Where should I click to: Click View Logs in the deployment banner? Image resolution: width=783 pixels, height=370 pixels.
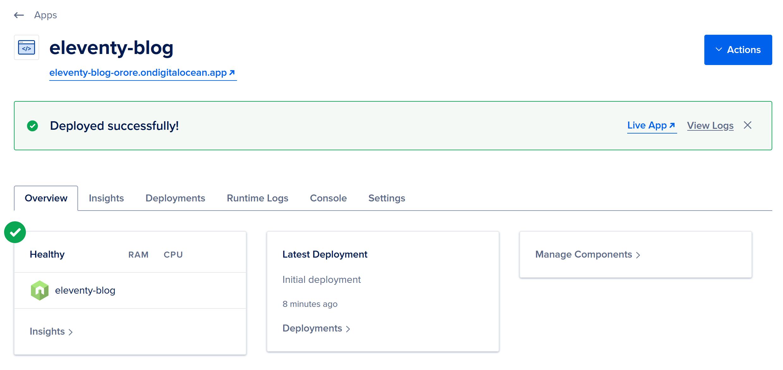click(710, 126)
